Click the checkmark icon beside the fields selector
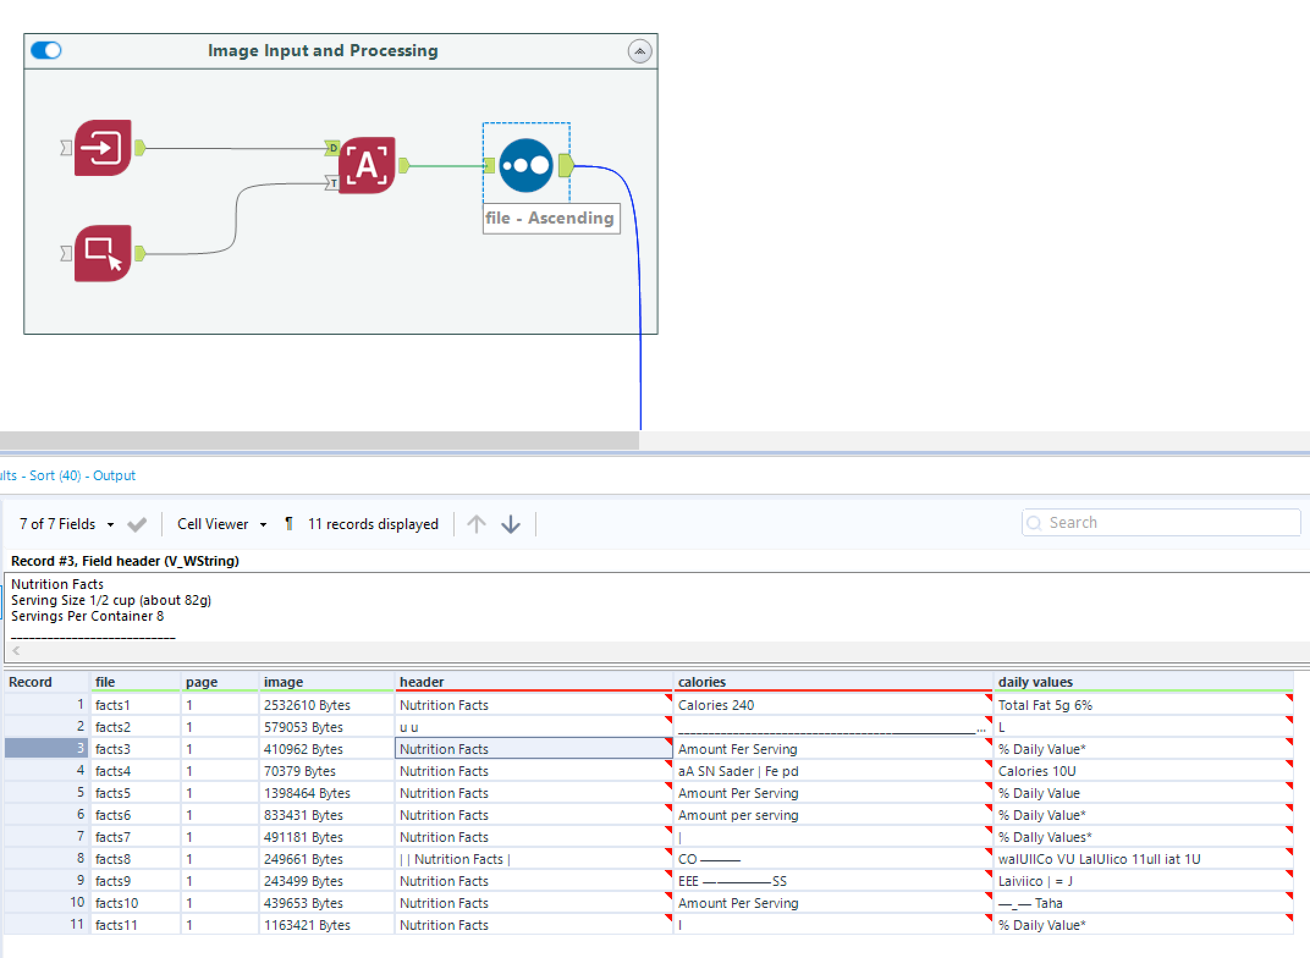 pyautogui.click(x=137, y=524)
